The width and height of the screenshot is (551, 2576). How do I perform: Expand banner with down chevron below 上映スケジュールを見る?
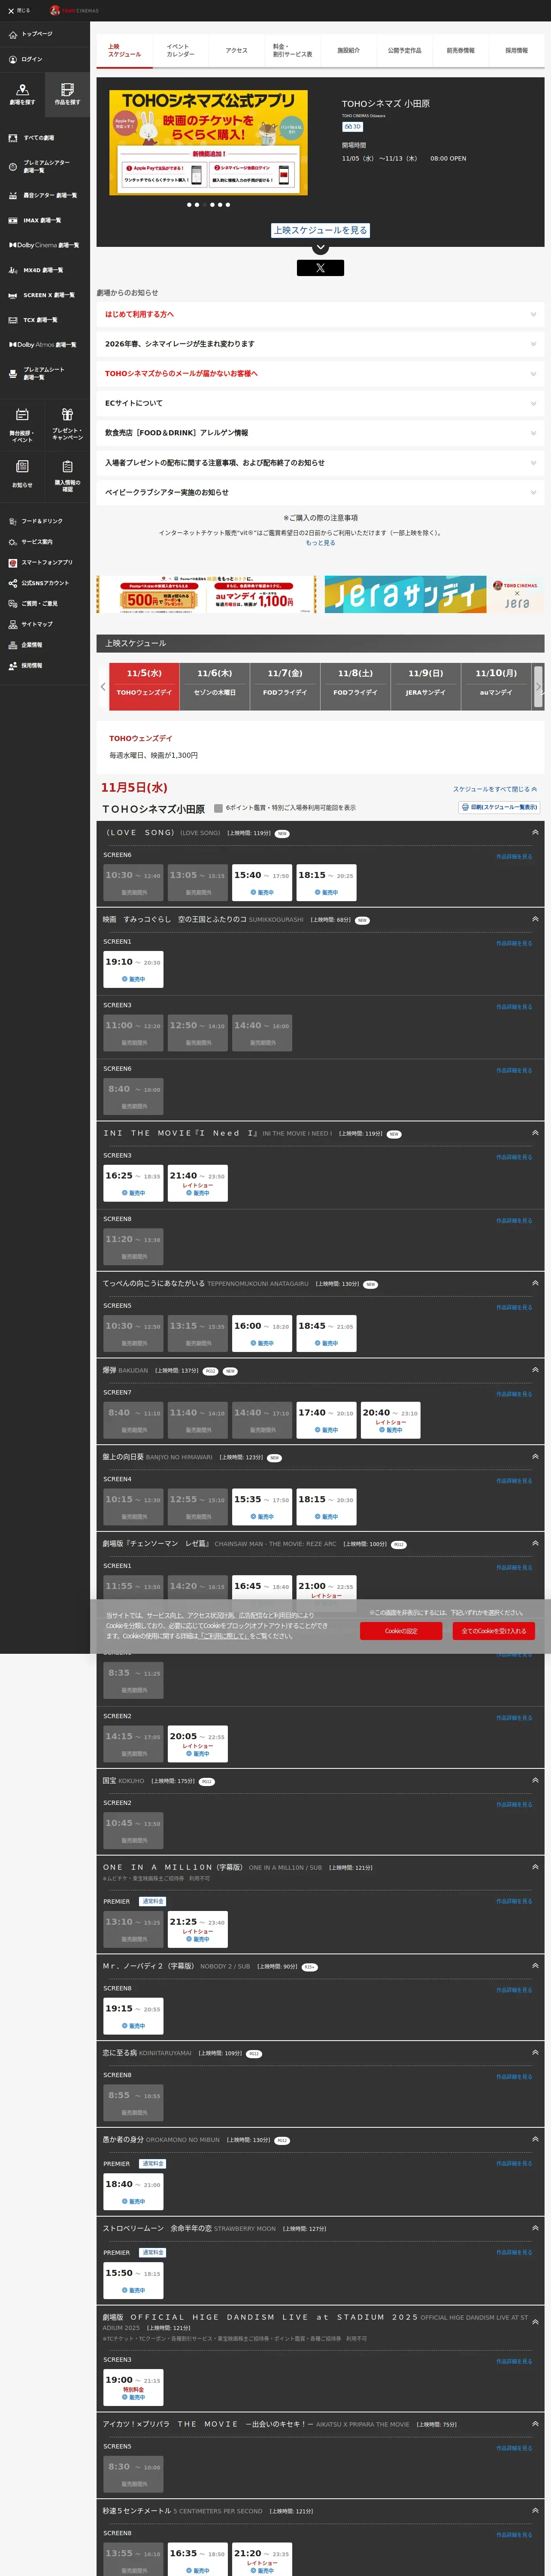point(320,247)
